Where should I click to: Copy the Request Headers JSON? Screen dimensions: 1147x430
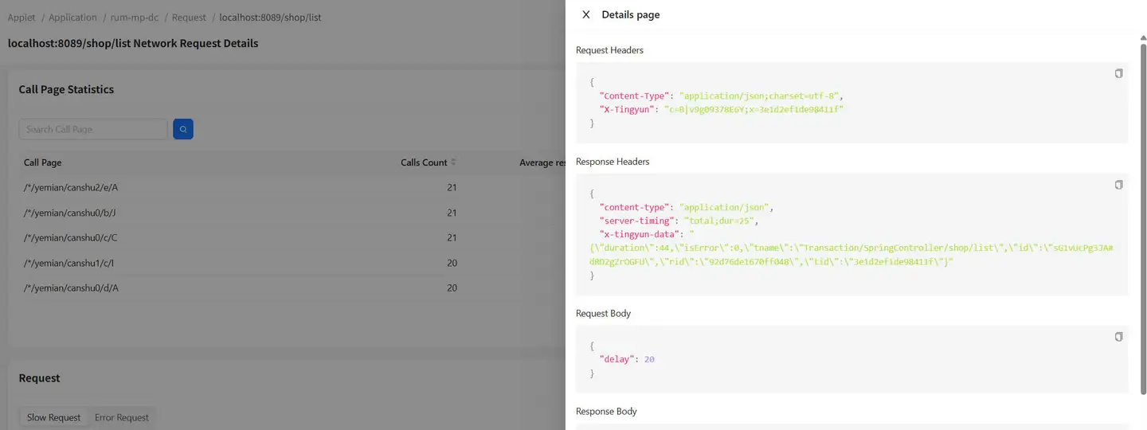1118,73
